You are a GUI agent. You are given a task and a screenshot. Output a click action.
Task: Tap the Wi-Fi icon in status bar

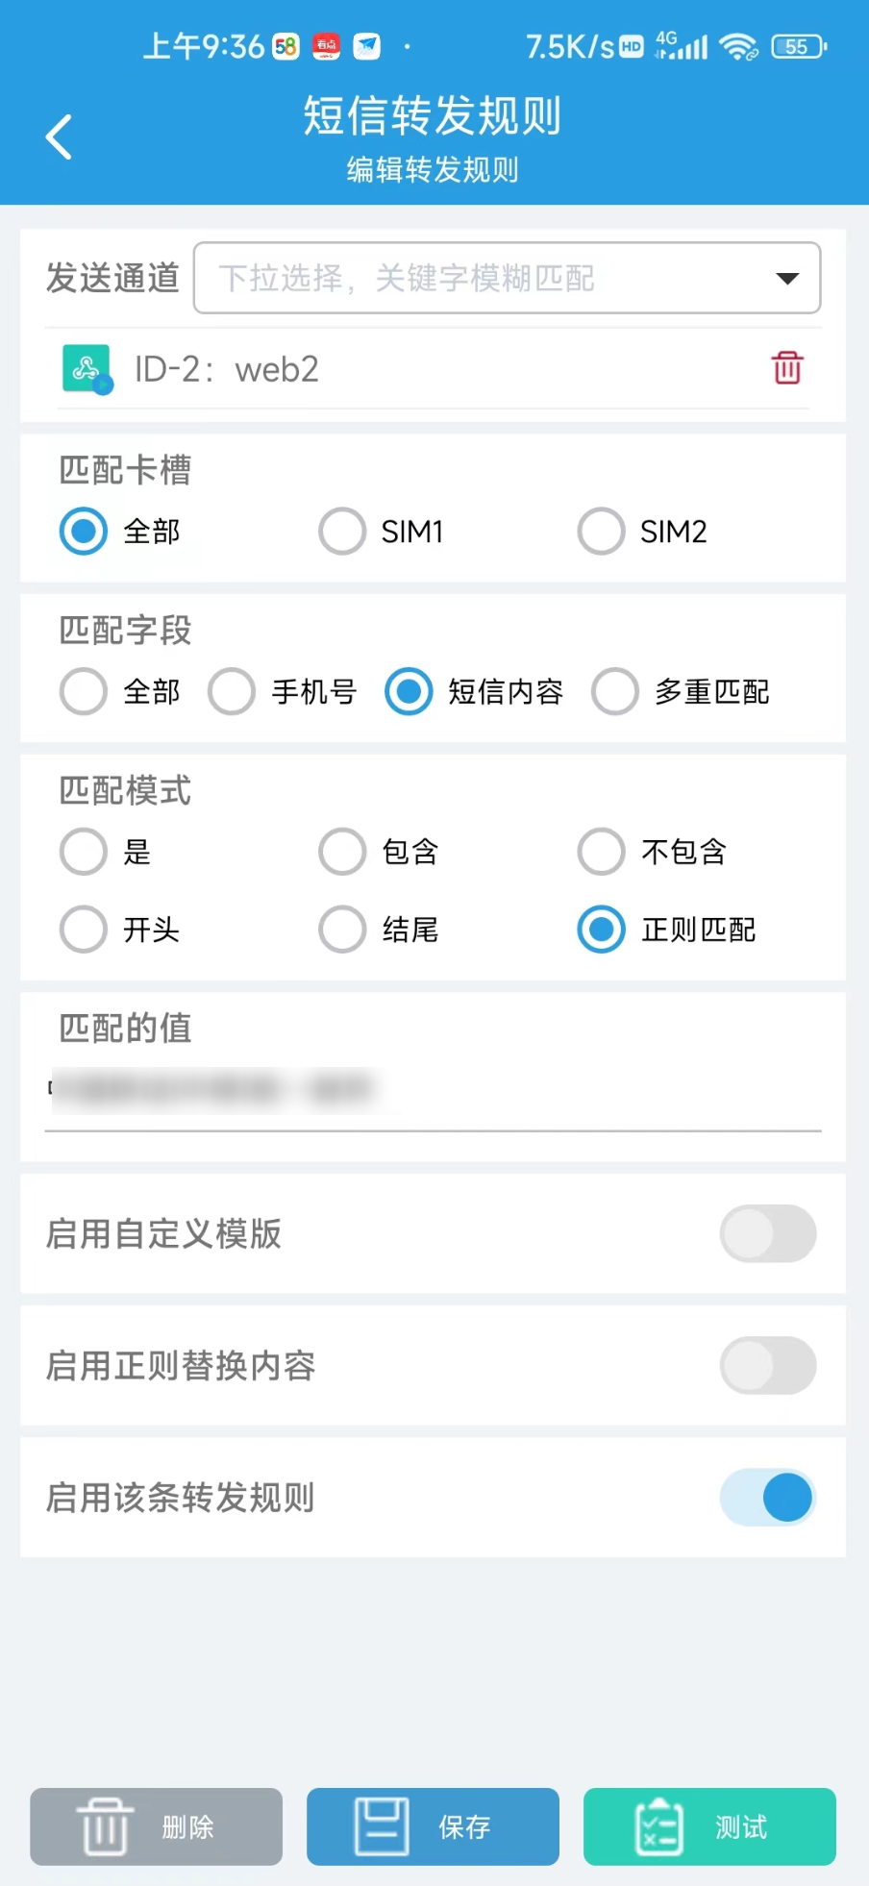[738, 46]
